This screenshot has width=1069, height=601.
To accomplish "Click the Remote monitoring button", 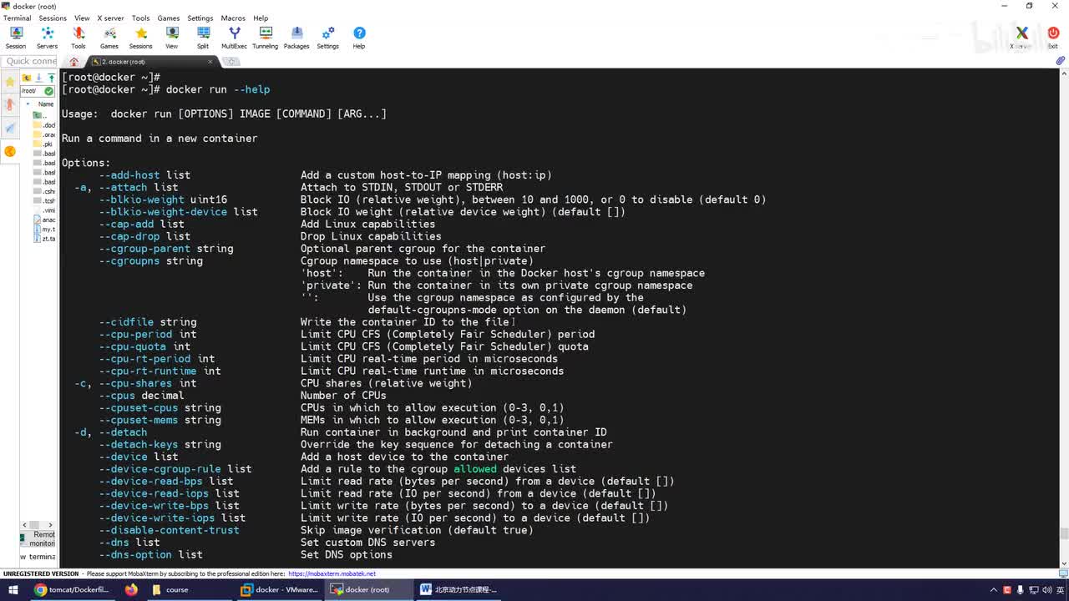I will tap(38, 538).
